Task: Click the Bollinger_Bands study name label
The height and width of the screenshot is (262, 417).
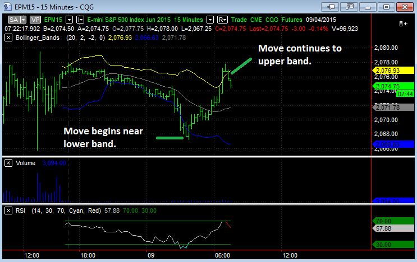Action: tap(38, 38)
